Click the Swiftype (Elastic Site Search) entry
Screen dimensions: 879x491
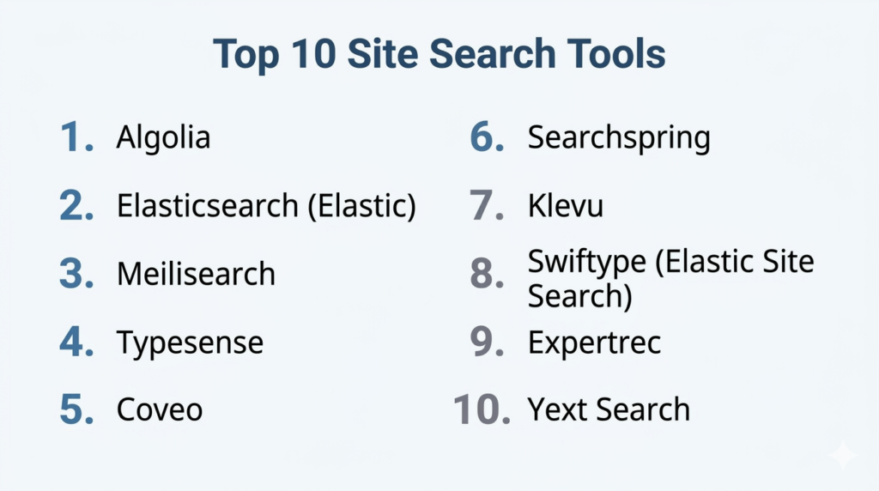point(670,277)
